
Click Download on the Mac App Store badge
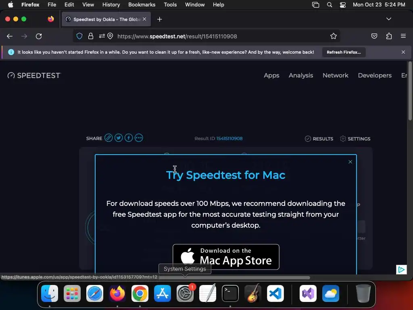pyautogui.click(x=226, y=257)
